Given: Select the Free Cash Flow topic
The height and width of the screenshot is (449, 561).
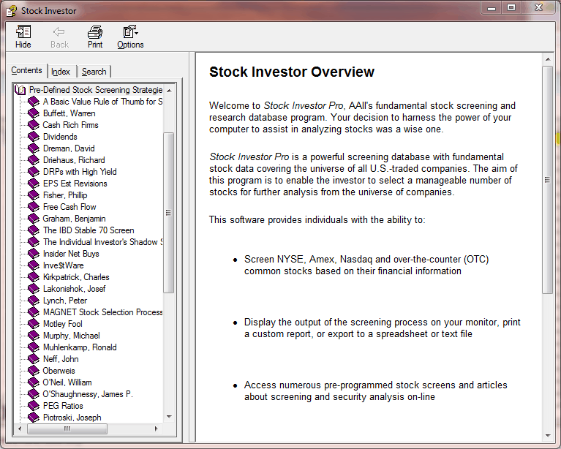Looking at the screenshot, I should (x=69, y=207).
